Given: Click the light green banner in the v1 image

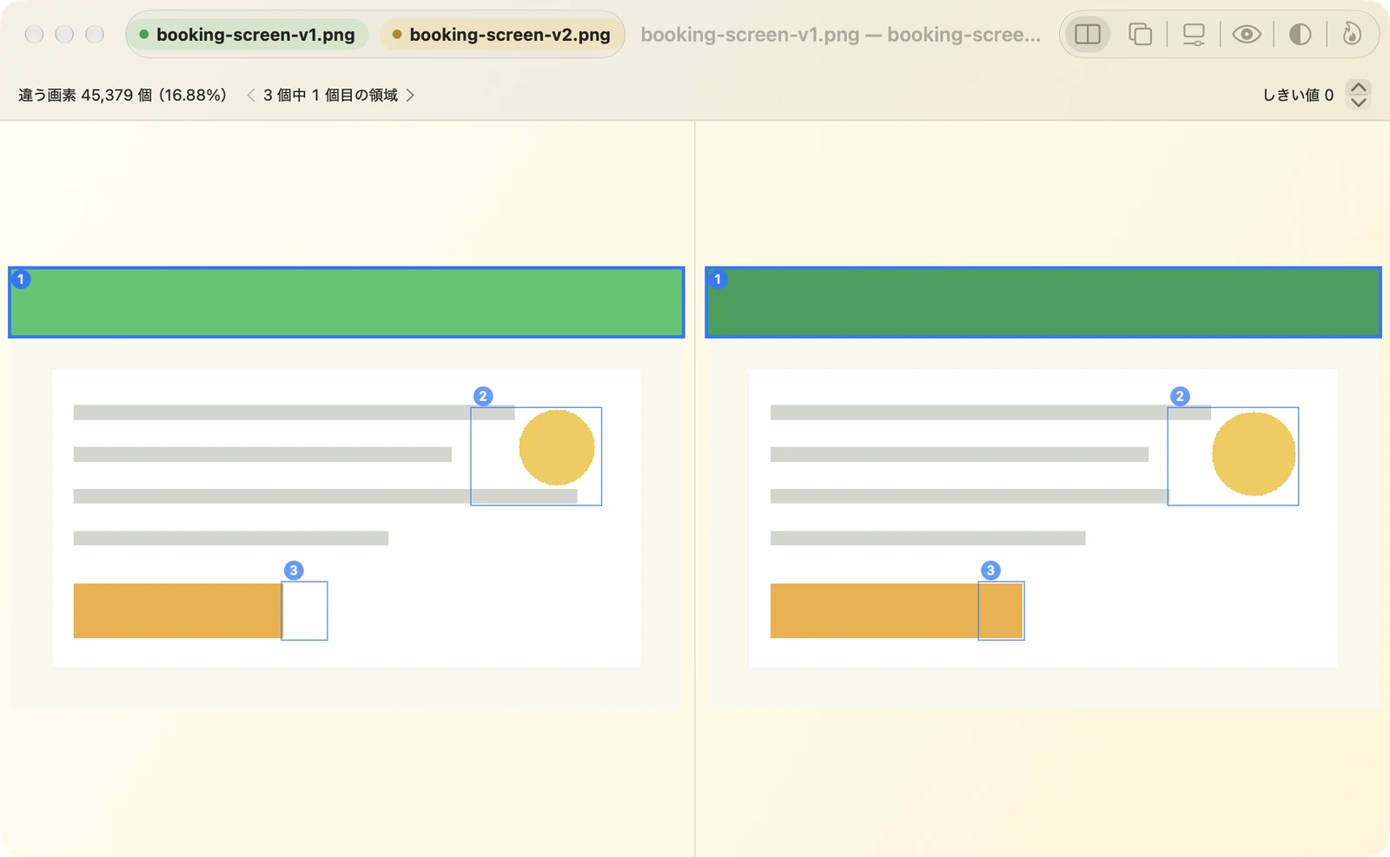Looking at the screenshot, I should [347, 302].
